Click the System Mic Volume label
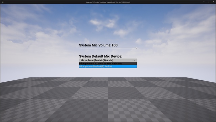Screen dimensions: 216x122 tap(95, 45)
